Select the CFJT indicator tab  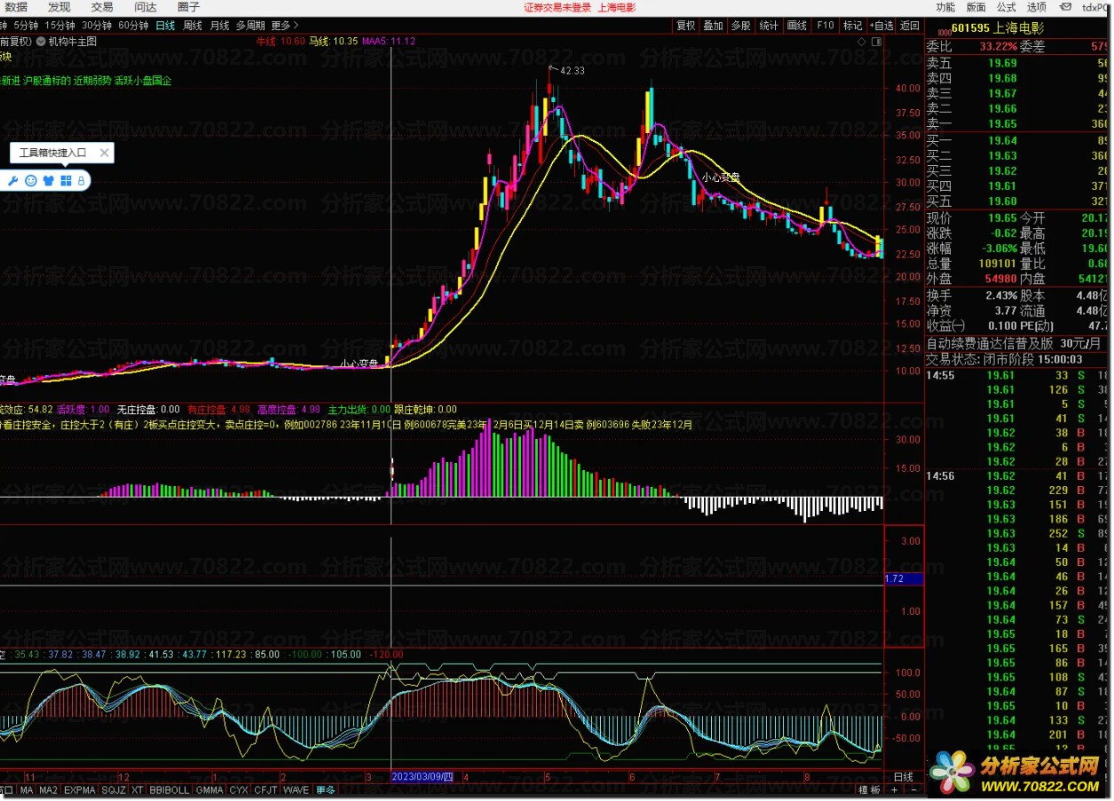266,789
